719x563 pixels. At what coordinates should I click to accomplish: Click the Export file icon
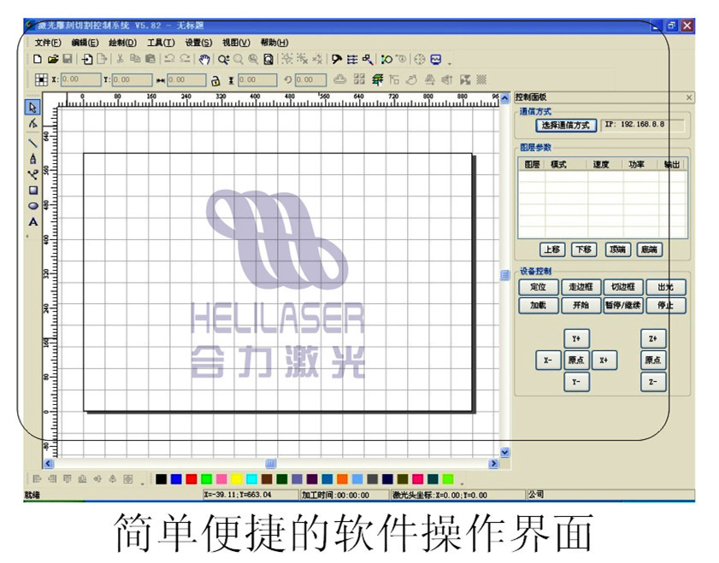[x=102, y=59]
